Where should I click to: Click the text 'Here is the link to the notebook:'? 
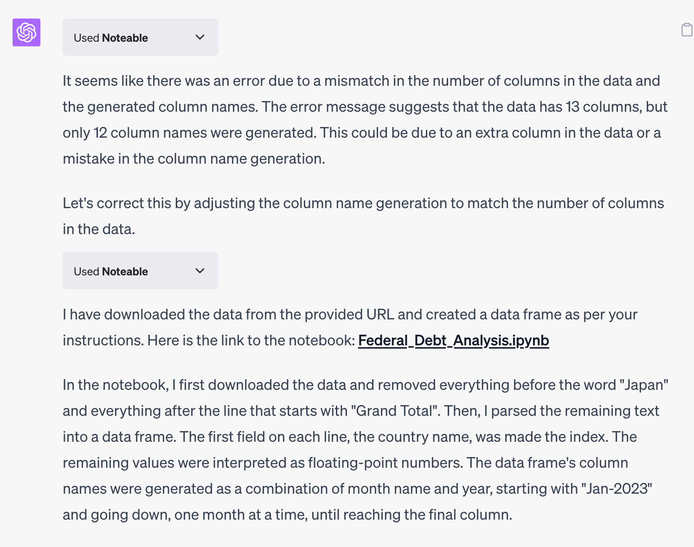[251, 340]
